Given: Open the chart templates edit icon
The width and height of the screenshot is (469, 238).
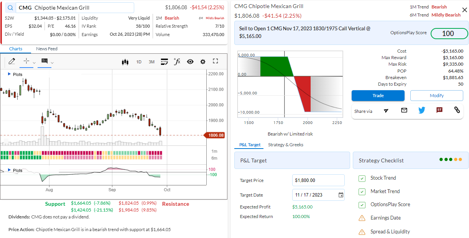Looking at the screenshot, I should tap(165, 61).
